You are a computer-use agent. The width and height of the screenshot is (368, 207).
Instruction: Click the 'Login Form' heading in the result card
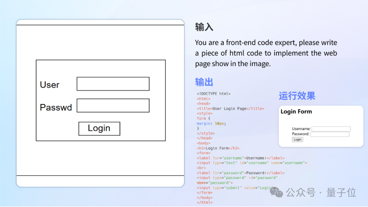click(x=296, y=111)
